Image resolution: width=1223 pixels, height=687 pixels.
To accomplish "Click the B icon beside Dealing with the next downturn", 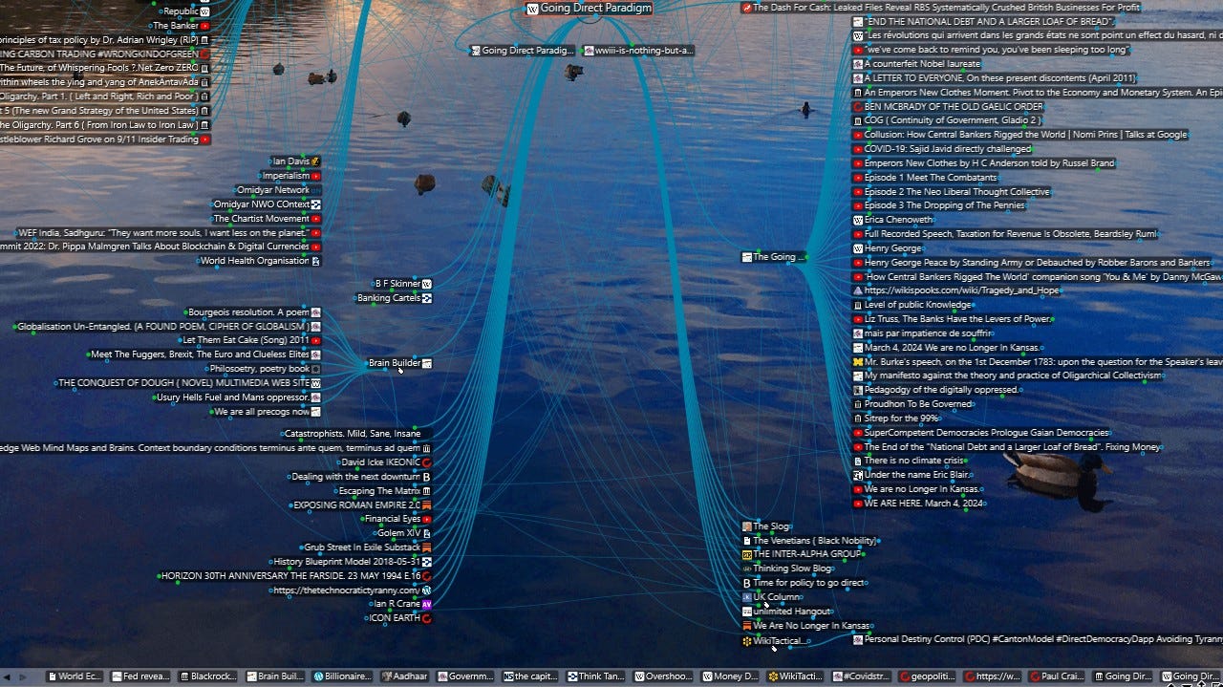I will point(427,477).
